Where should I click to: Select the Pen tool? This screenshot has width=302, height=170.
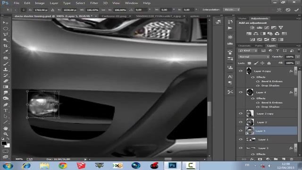click(5, 105)
